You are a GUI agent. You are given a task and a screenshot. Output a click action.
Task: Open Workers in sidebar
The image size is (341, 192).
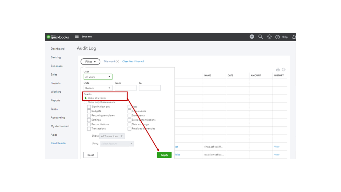point(56,92)
